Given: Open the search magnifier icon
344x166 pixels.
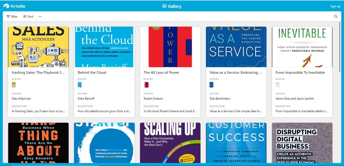Looking at the screenshot, I should coord(335,16).
